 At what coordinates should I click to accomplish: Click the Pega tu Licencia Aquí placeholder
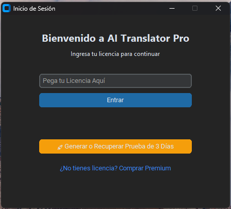(74, 81)
